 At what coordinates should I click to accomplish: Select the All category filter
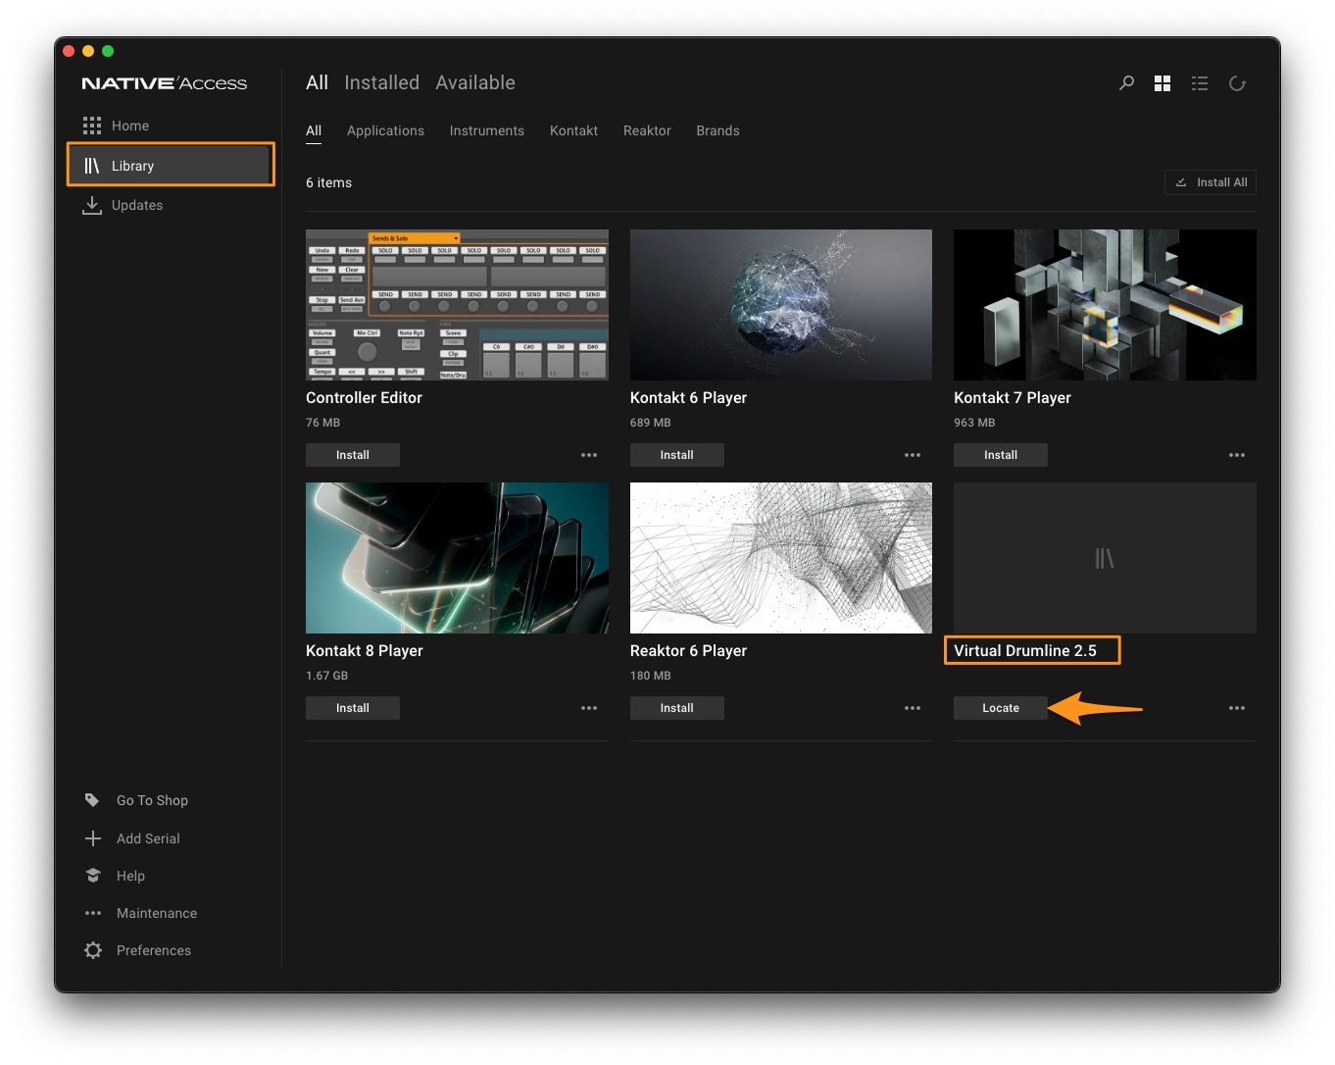point(314,130)
